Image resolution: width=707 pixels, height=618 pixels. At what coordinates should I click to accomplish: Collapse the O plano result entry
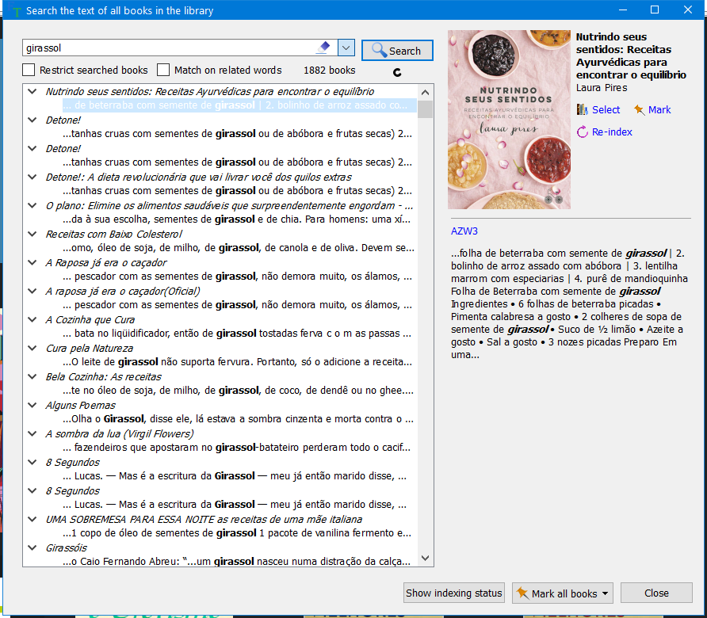32,205
